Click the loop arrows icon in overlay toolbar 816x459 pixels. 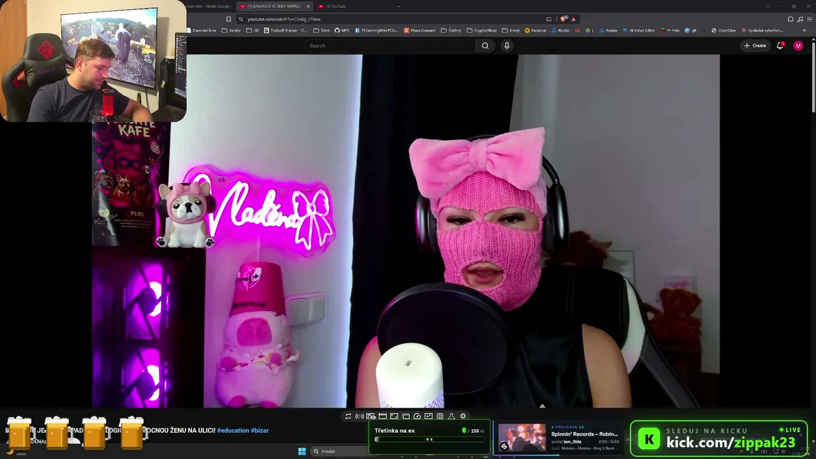click(x=348, y=416)
